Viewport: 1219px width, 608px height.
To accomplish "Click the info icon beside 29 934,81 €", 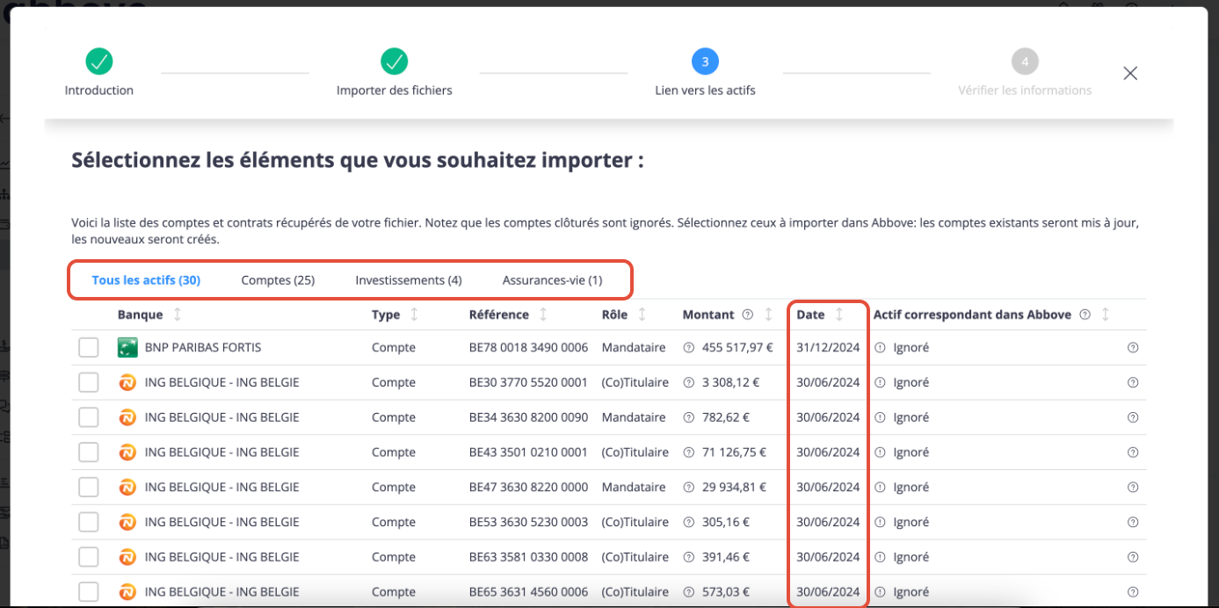I will point(688,488).
